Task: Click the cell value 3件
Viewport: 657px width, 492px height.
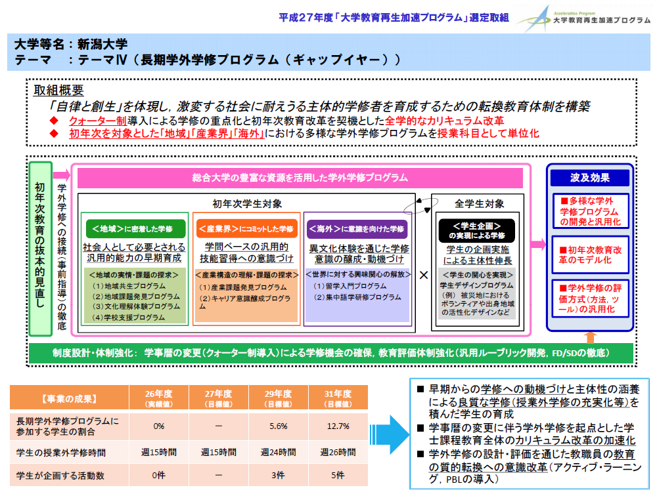Action: pyautogui.click(x=278, y=475)
